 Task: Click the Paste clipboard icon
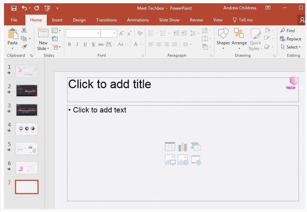coord(13,34)
